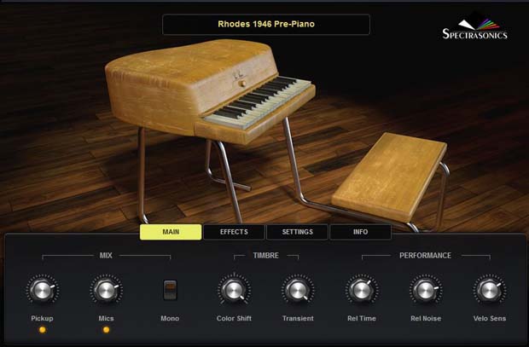This screenshot has width=529, height=347.
Task: Click the TIMBRE section label
Action: 266,256
